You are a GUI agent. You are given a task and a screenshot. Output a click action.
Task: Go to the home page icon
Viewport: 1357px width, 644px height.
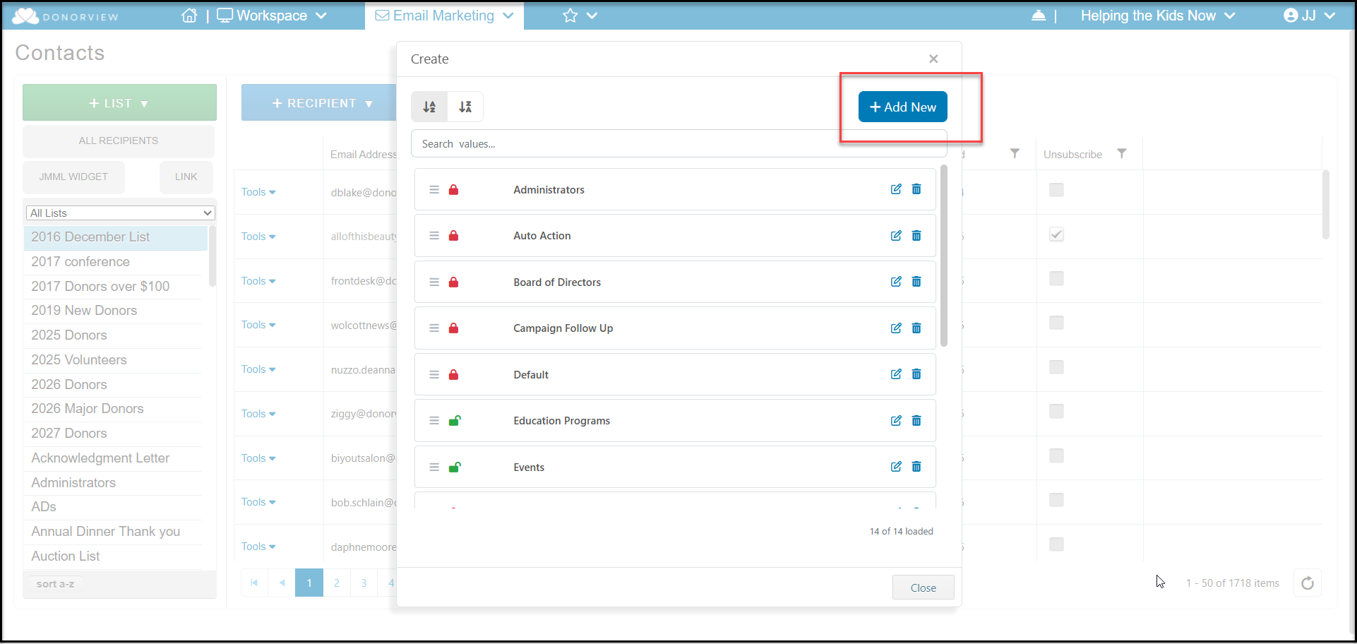pyautogui.click(x=189, y=16)
